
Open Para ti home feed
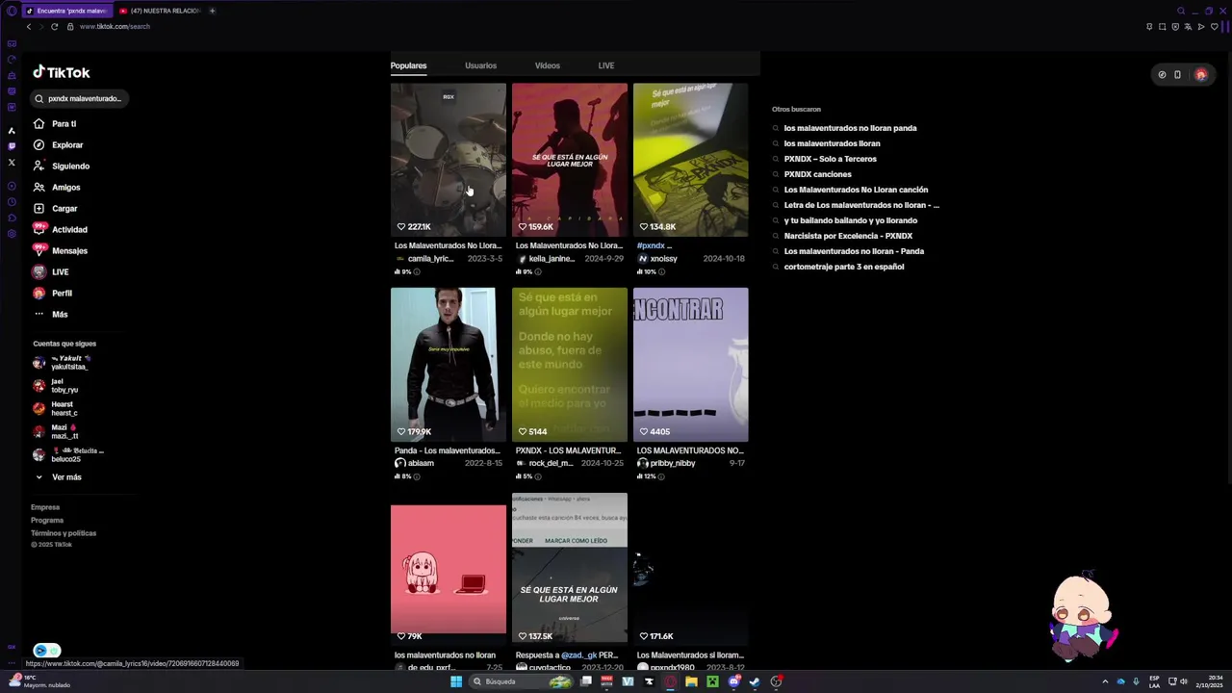[x=55, y=124]
